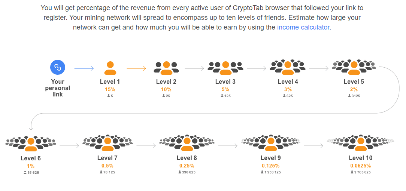The image size is (406, 191).
Task: Select the Level 2 10% text
Action: 166,90
